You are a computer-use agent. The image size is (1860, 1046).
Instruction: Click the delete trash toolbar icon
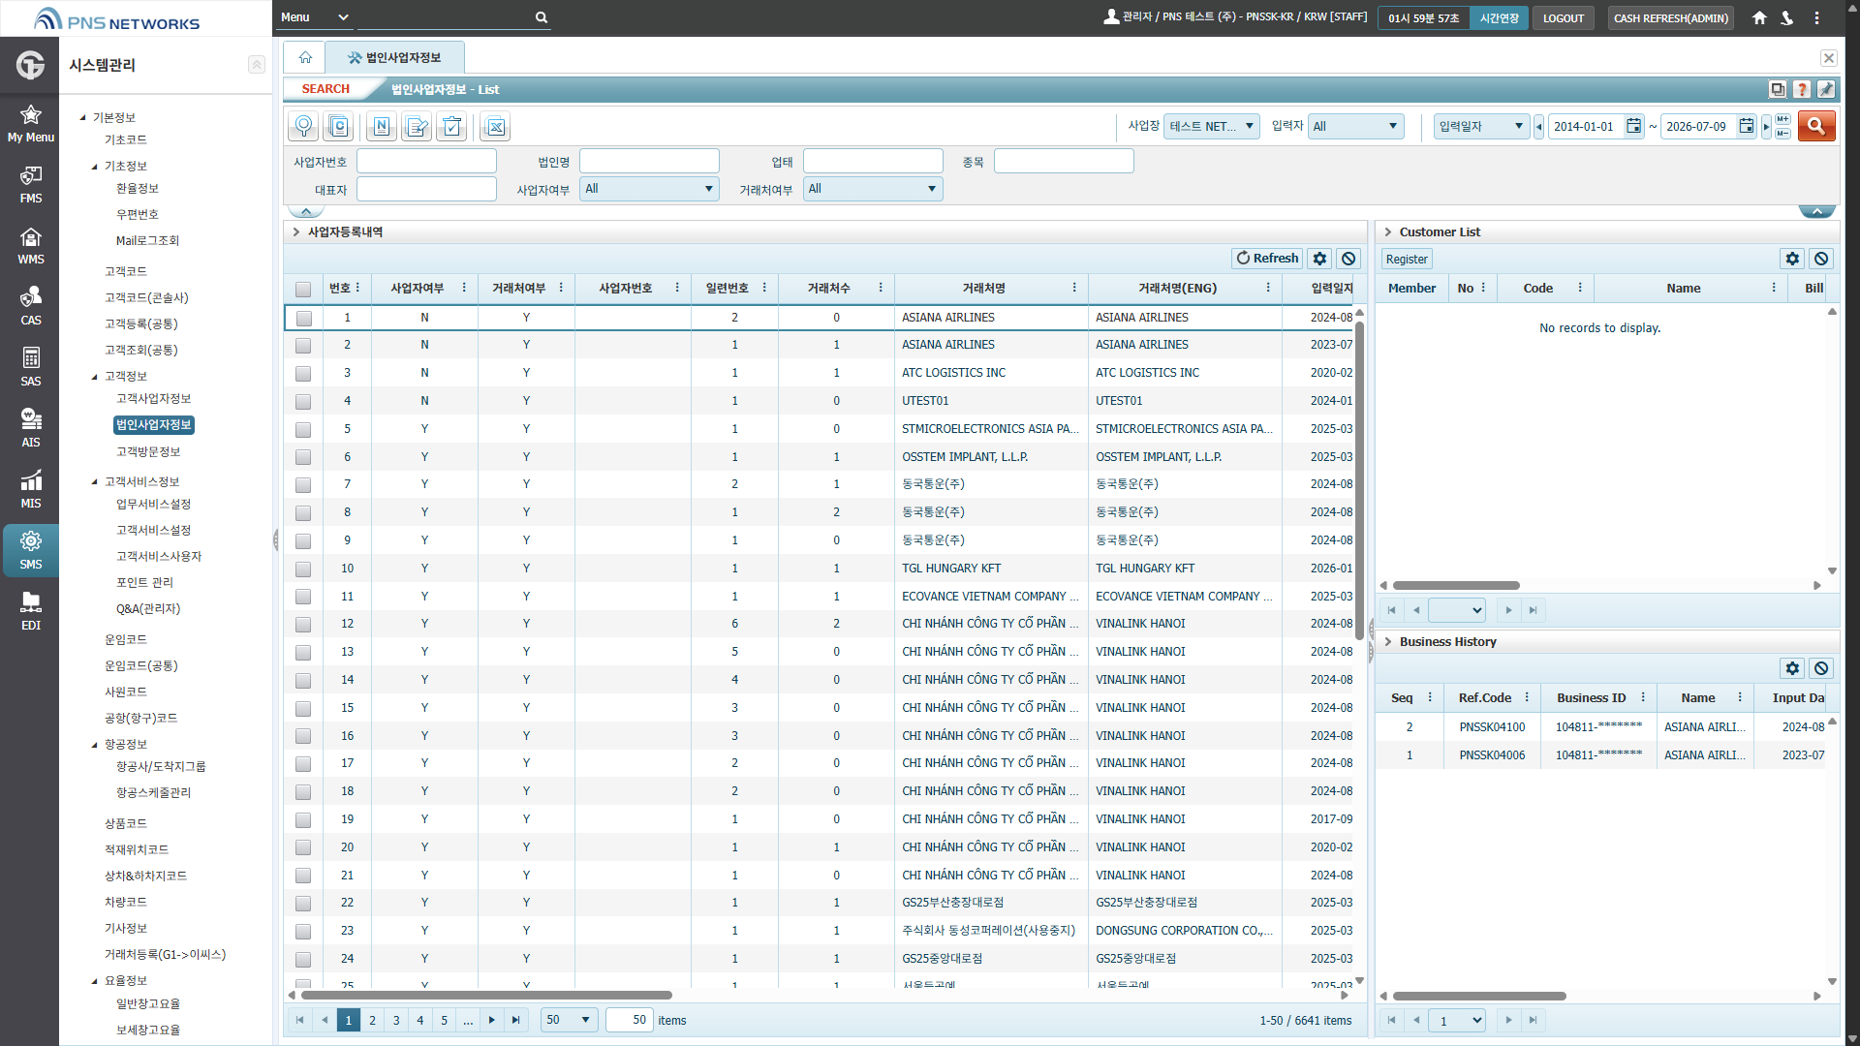tap(452, 127)
